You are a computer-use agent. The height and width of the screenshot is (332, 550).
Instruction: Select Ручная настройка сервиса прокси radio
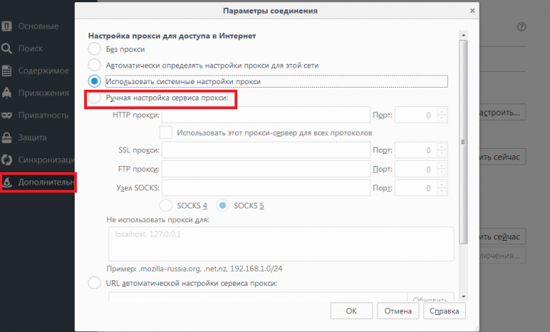point(94,98)
